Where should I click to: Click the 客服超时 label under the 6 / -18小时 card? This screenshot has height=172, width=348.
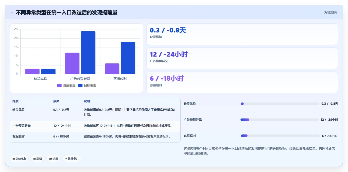(x=156, y=85)
